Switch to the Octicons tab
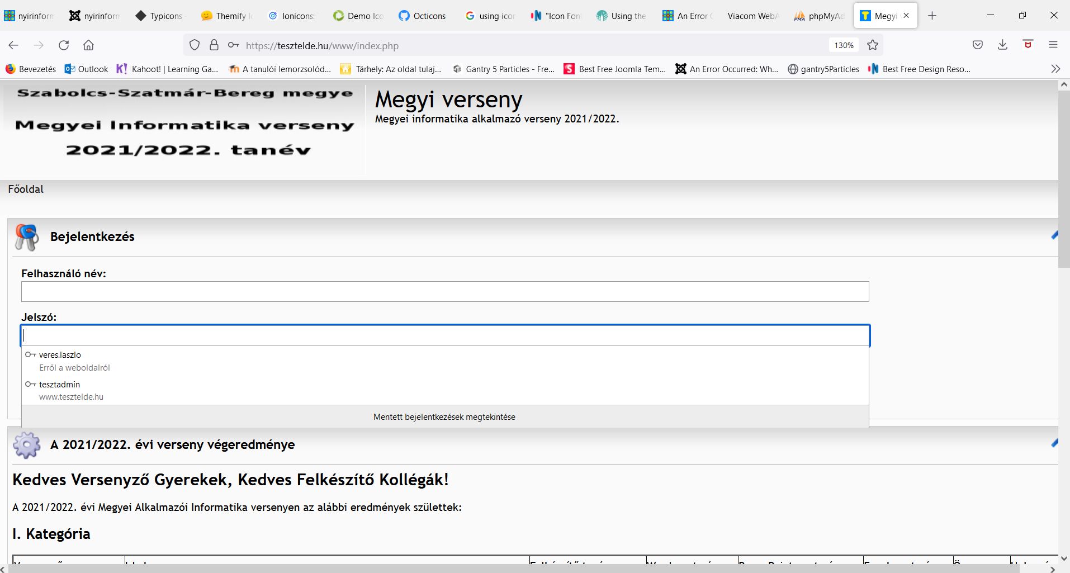Viewport: 1070px width, 573px height. [423, 16]
